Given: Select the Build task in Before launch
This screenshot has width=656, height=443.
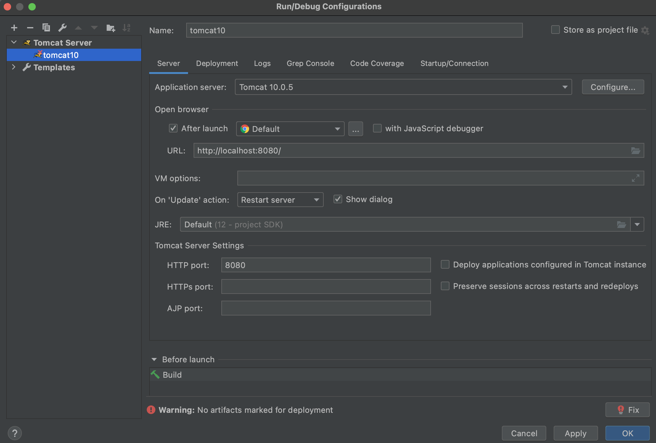Looking at the screenshot, I should [400, 375].
